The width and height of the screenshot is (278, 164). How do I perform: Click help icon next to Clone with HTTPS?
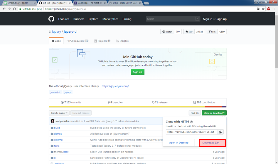pyautogui.click(x=191, y=122)
